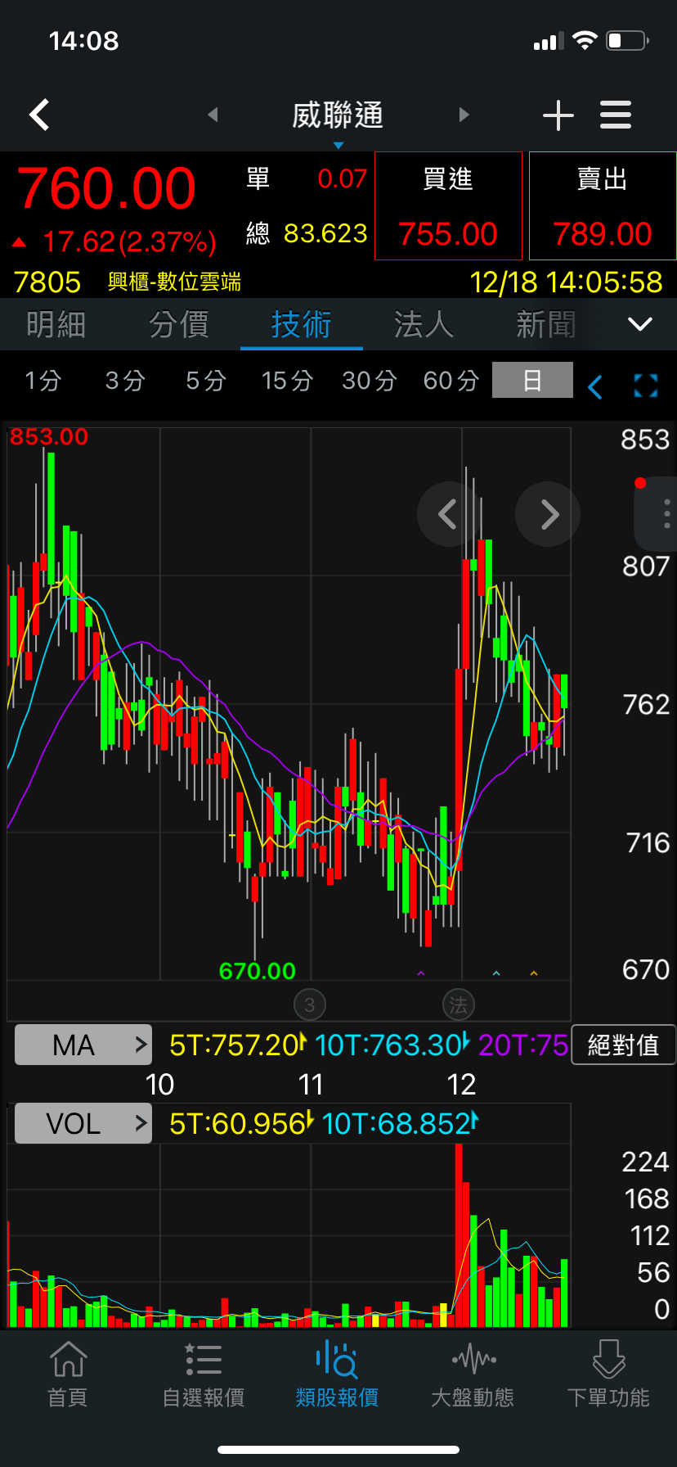
Task: Switch to the 明細 tab
Action: pyautogui.click(x=56, y=325)
